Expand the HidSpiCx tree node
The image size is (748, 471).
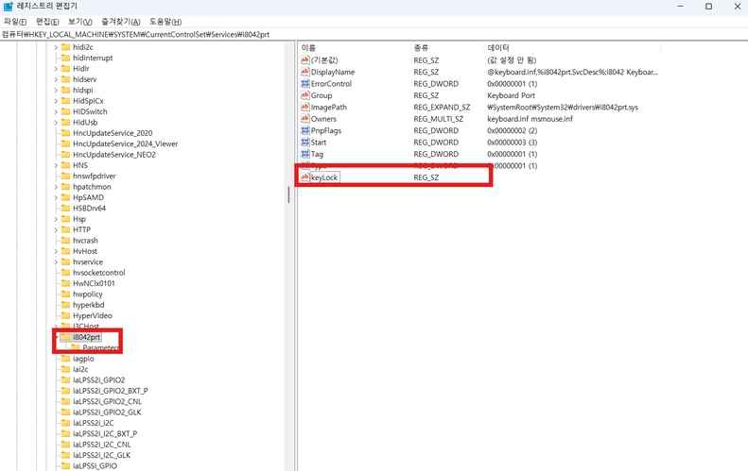tap(56, 101)
